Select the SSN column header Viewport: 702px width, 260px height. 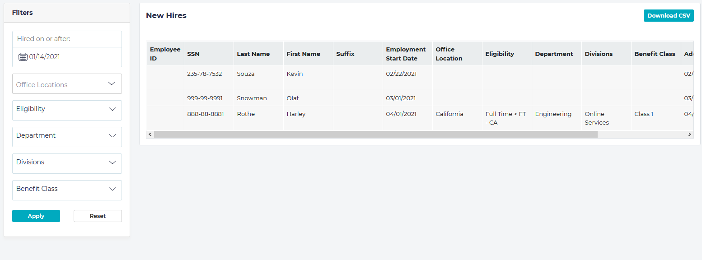tap(193, 54)
